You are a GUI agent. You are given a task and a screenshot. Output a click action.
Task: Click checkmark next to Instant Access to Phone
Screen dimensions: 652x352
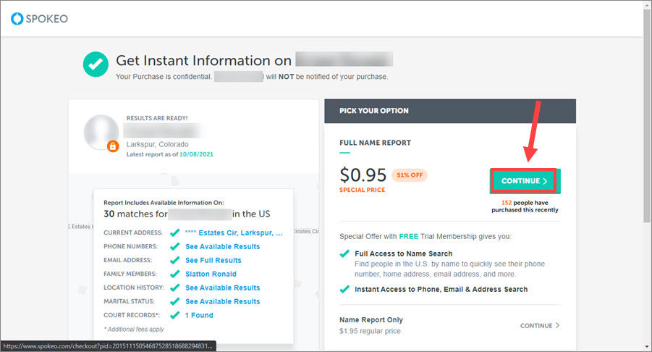point(344,289)
